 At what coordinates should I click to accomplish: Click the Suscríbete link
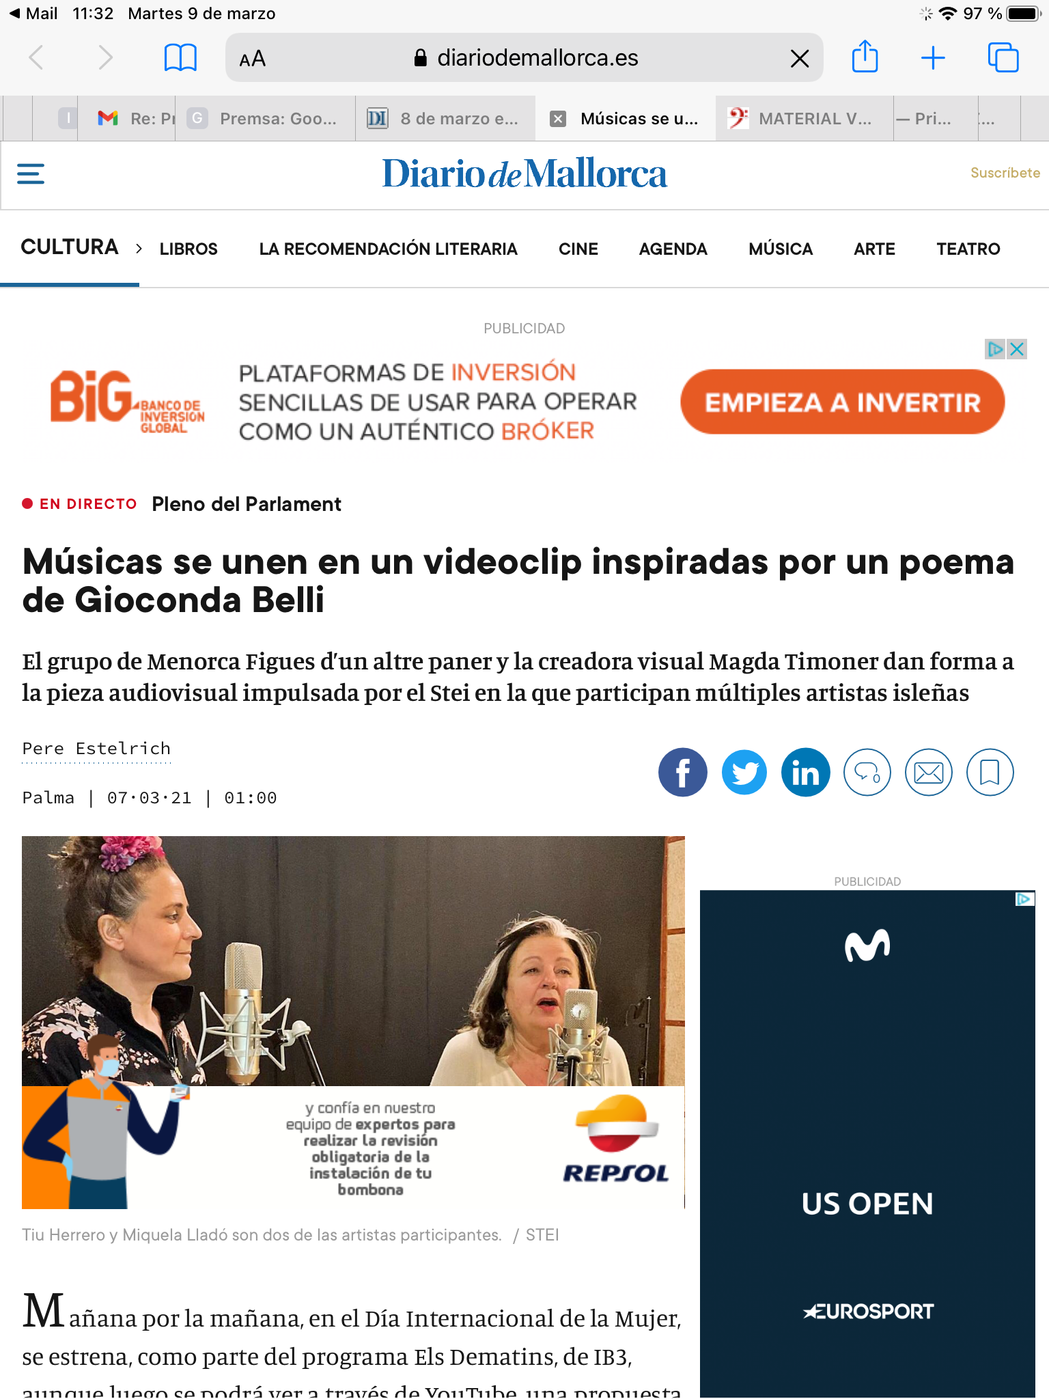[x=1005, y=173]
